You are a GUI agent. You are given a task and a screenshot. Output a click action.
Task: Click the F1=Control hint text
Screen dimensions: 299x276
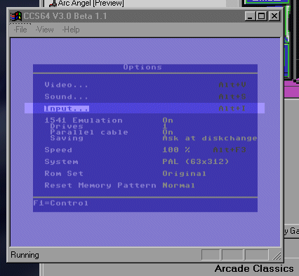60,203
